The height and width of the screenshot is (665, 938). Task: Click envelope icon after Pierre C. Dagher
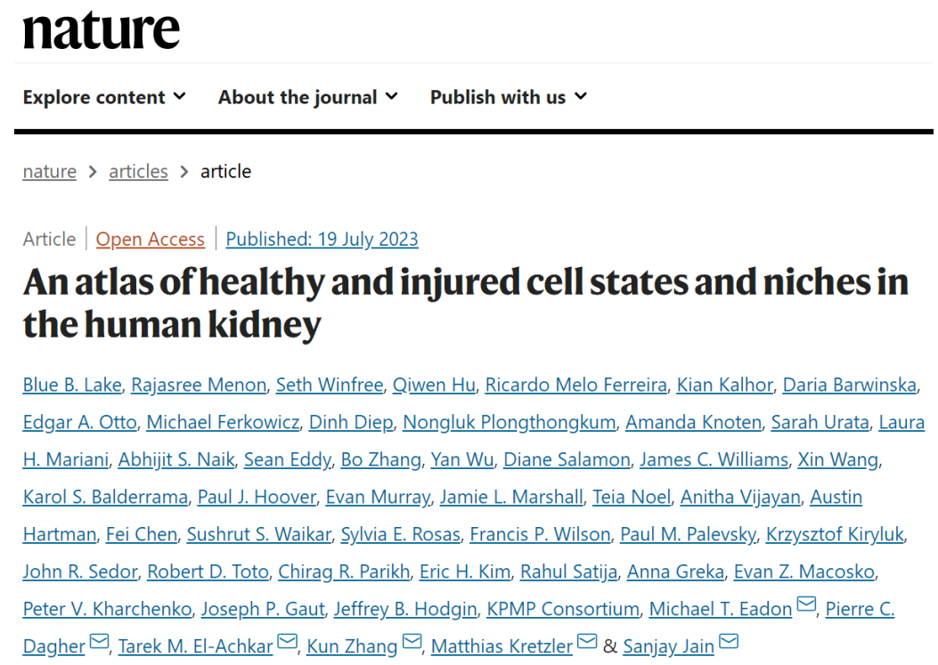click(x=98, y=644)
